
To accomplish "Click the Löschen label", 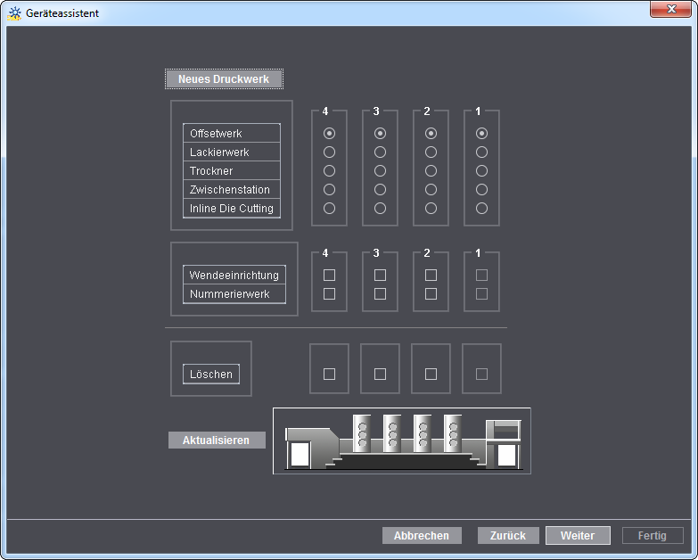I will 211,374.
